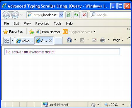Expand the RSS feeds dropdown arrow
This screenshot has height=108, width=132.
pyautogui.click(x=88, y=40)
